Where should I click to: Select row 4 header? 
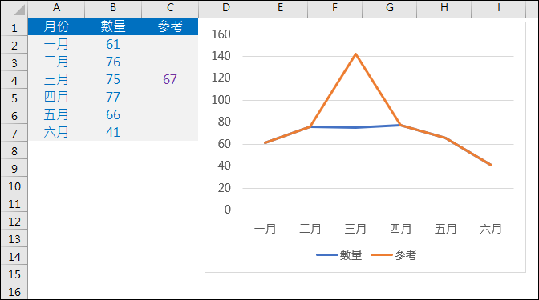tap(14, 80)
